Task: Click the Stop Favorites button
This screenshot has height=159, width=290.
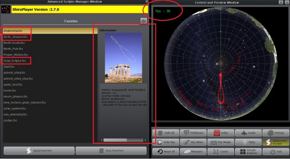Action: (x=111, y=151)
